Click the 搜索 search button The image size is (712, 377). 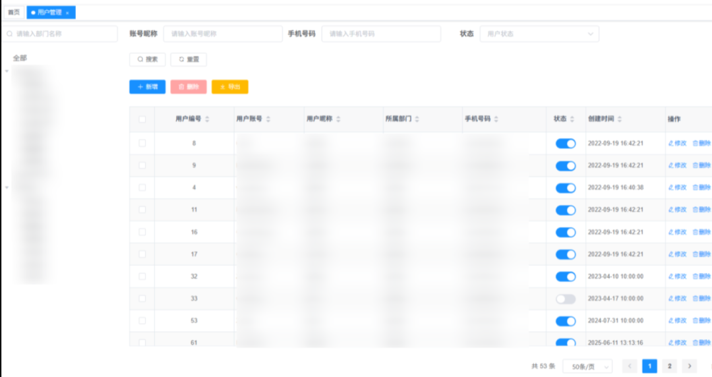click(x=148, y=59)
